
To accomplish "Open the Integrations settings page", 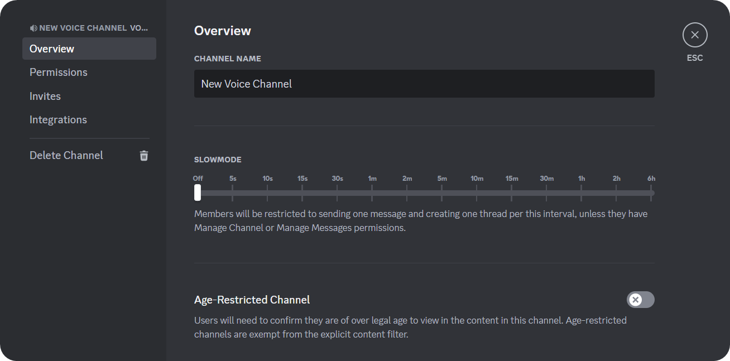I will click(x=58, y=119).
